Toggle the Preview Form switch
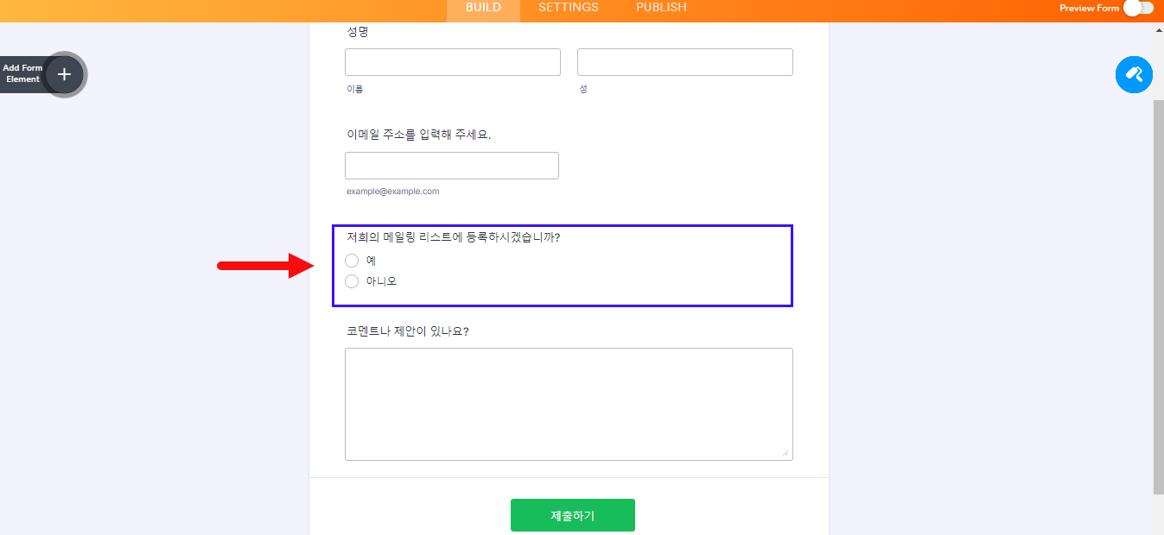1164x535 pixels. (1138, 8)
